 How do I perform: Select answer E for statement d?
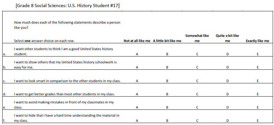(258, 94)
